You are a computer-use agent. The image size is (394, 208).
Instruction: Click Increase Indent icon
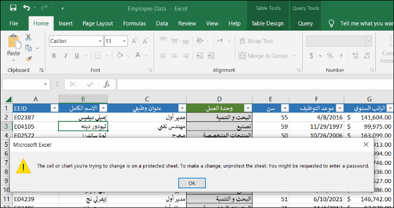click(212, 56)
